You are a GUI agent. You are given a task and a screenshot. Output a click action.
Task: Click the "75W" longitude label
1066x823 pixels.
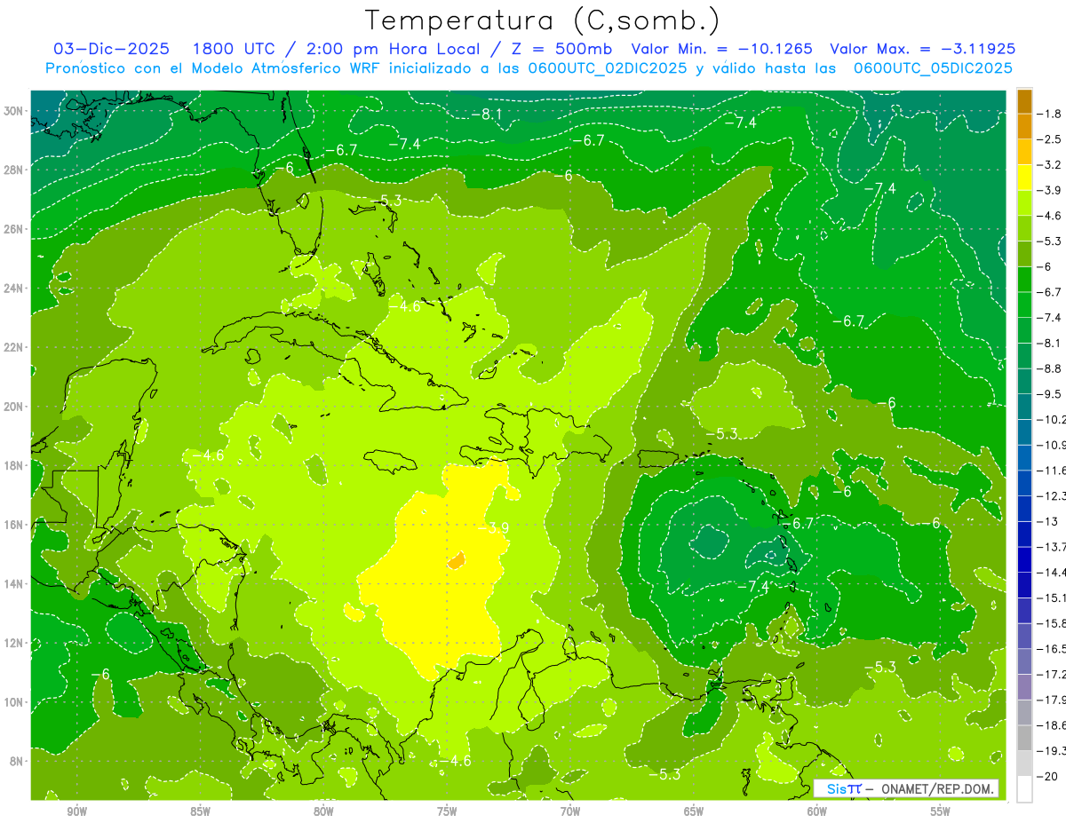click(447, 811)
